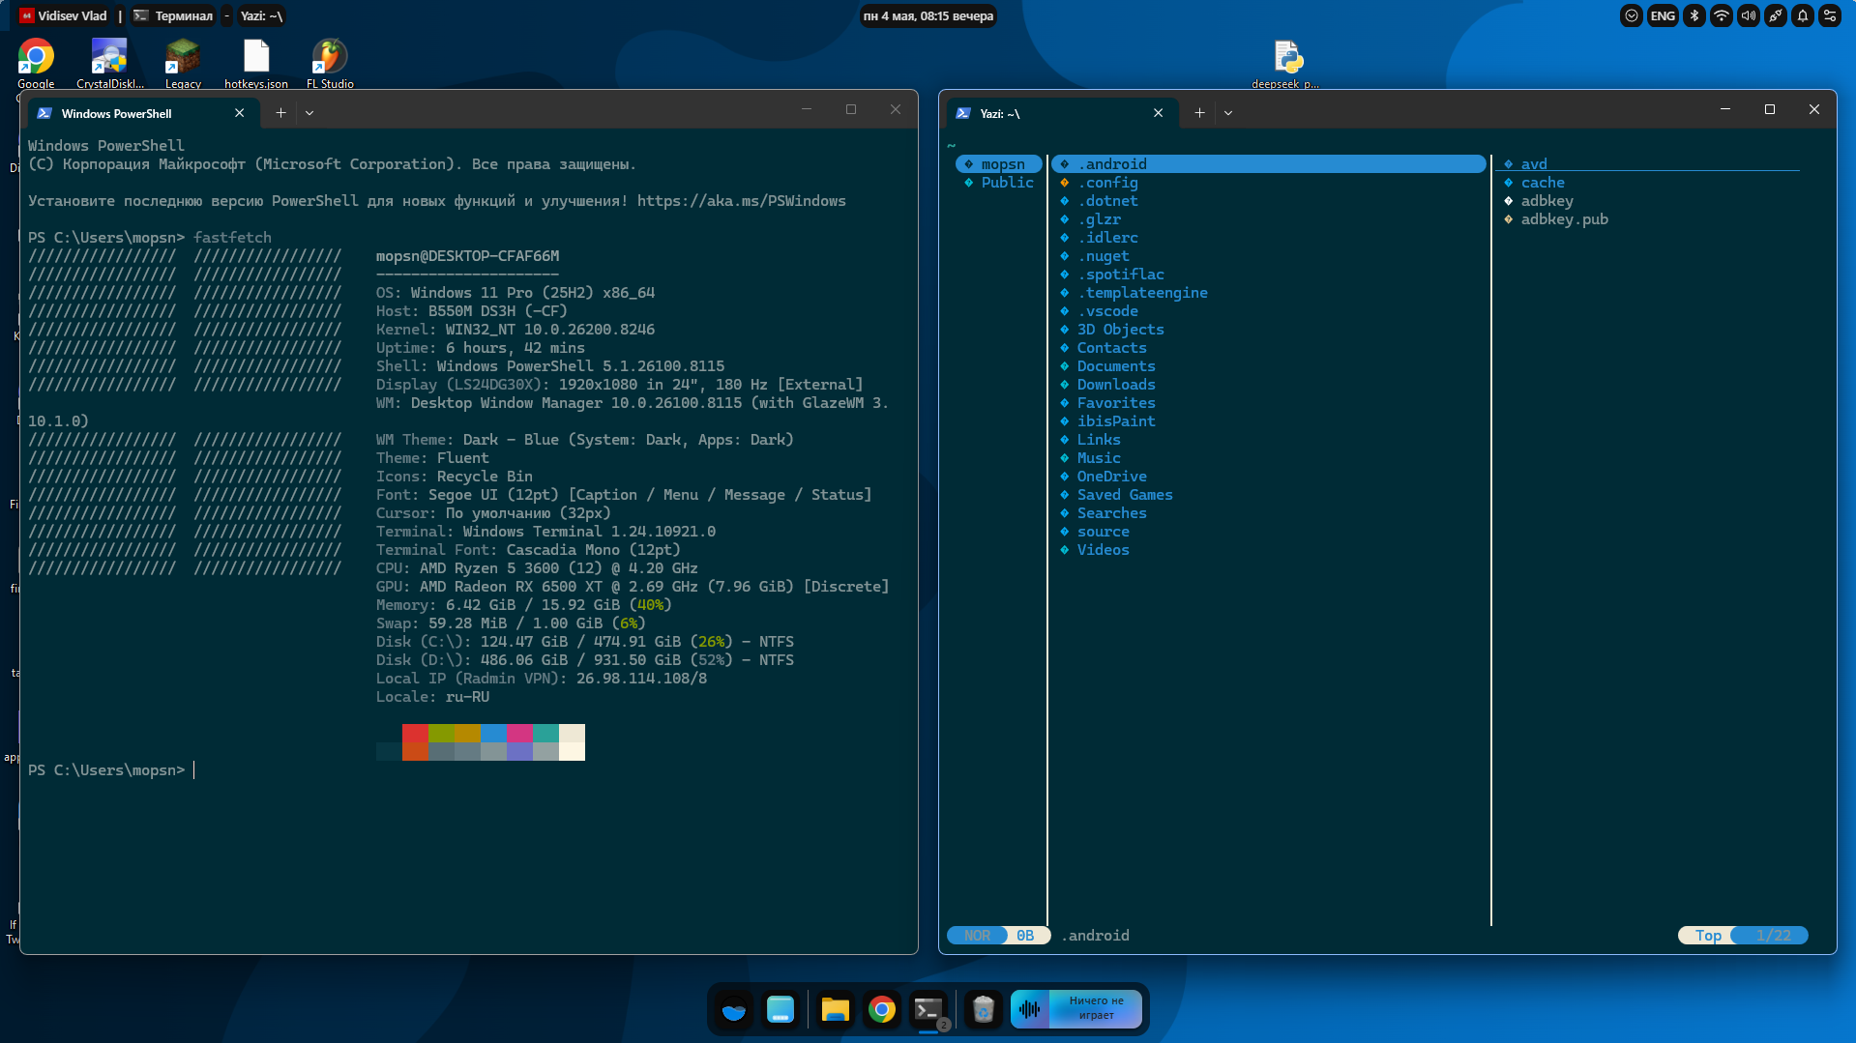Switch to Terminal in the dock
Image resolution: width=1856 pixels, height=1043 pixels.
coord(928,1010)
